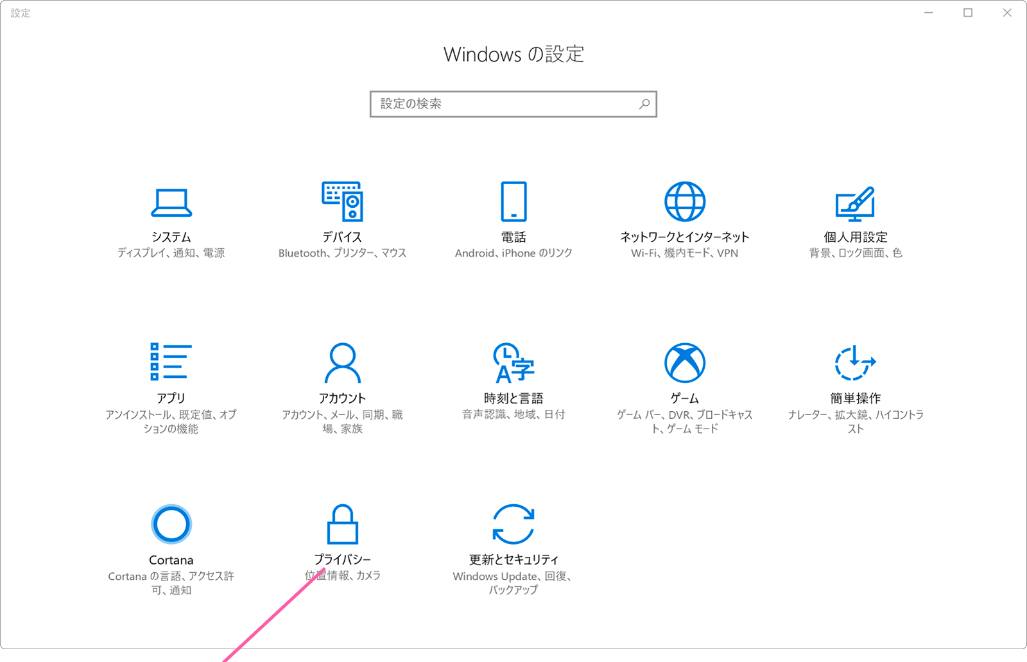Minimize the 設定 window

(x=929, y=13)
